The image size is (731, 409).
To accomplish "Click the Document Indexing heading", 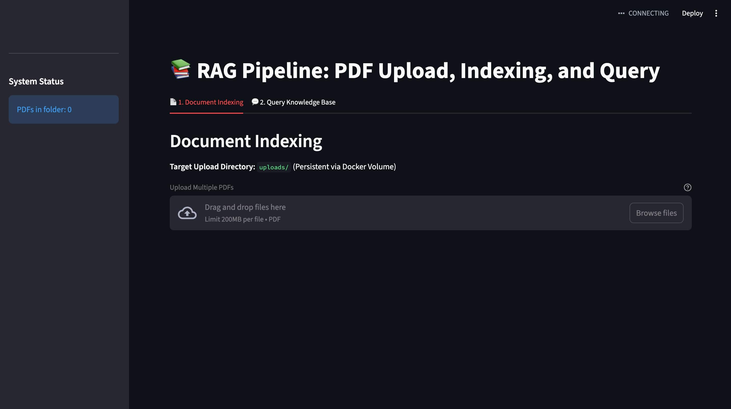I will pos(246,141).
